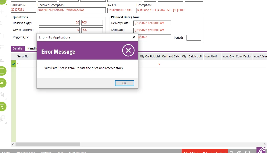
Task: Click the Receiver ID field 20107291
Action: (23, 10)
